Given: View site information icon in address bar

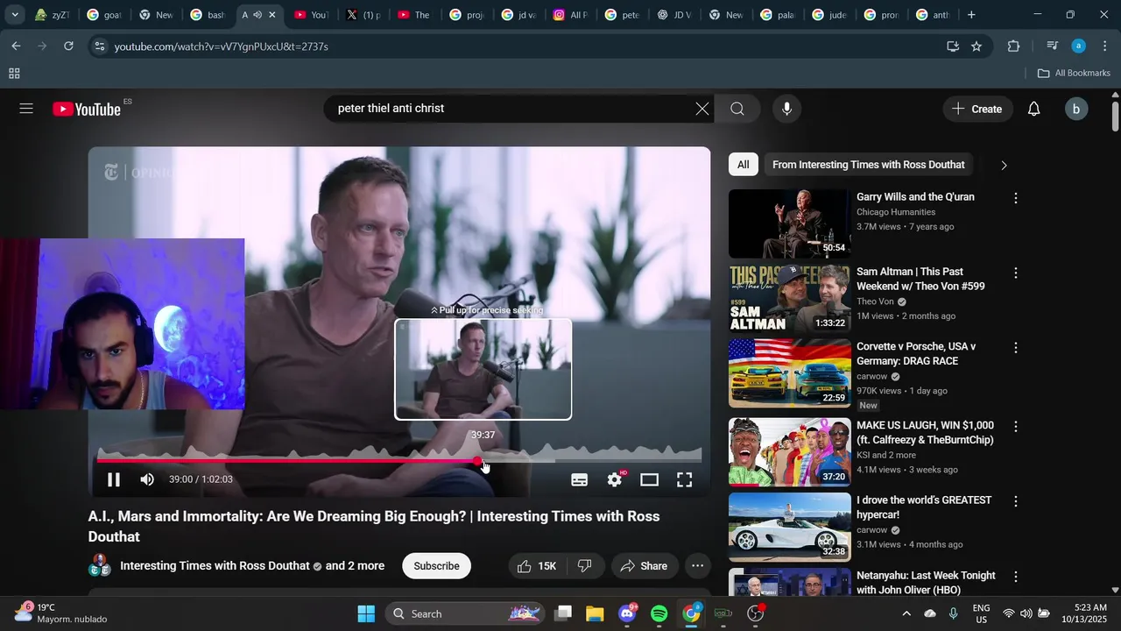Looking at the screenshot, I should 100,46.
